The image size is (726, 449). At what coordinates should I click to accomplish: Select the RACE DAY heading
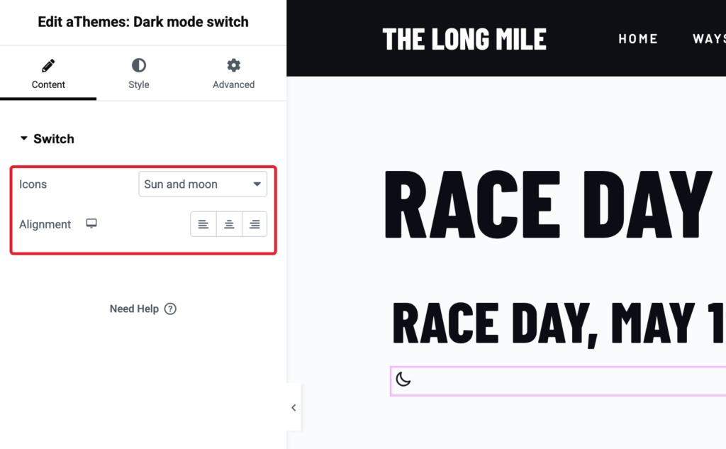coord(548,204)
